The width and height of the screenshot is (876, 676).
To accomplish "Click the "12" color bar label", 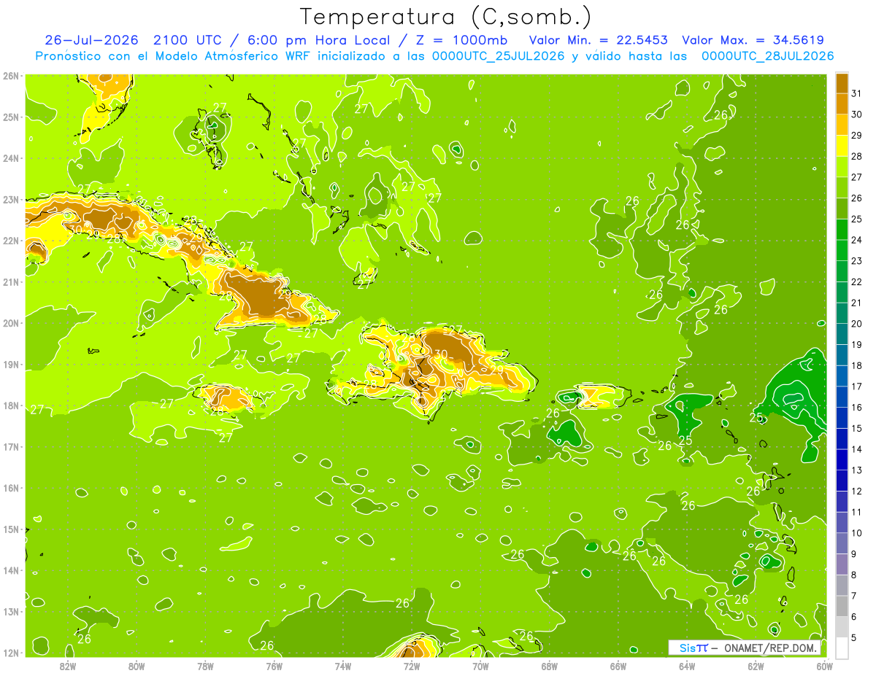I will pos(856,491).
